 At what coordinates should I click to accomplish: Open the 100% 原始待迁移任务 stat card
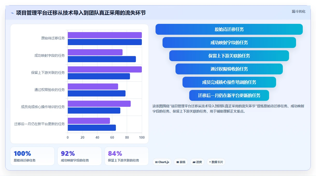pos(32,156)
